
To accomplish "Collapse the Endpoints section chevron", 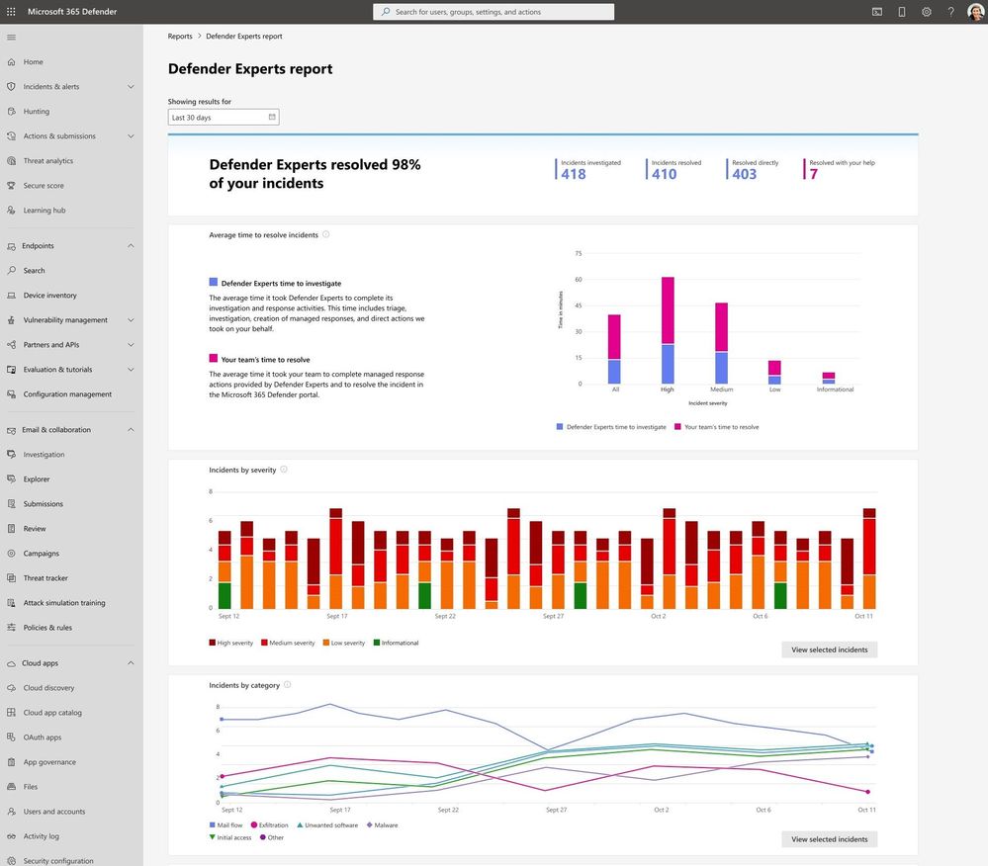I will click(131, 245).
